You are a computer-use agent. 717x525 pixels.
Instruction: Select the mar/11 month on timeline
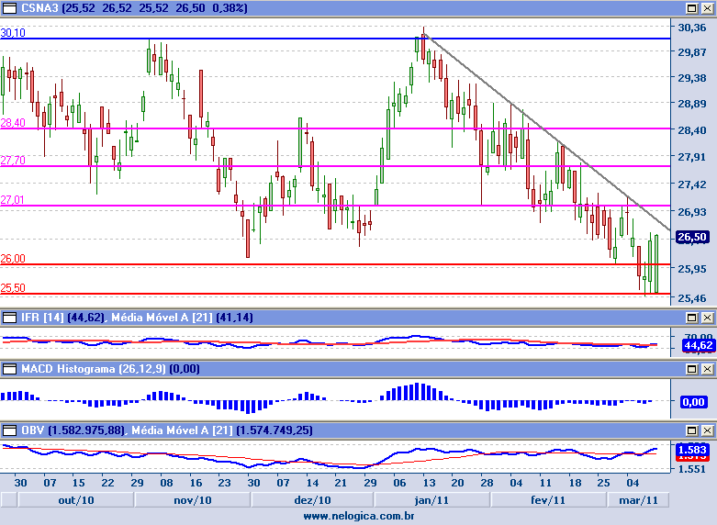(x=635, y=500)
